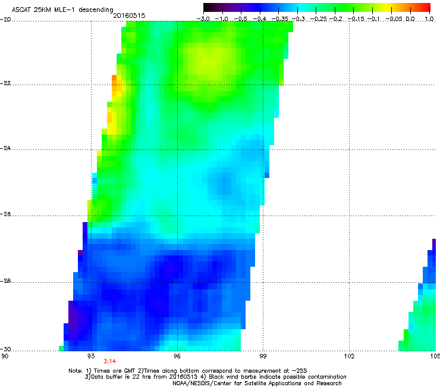
Task: Click the color bar label -3.0
Action: (203, 19)
